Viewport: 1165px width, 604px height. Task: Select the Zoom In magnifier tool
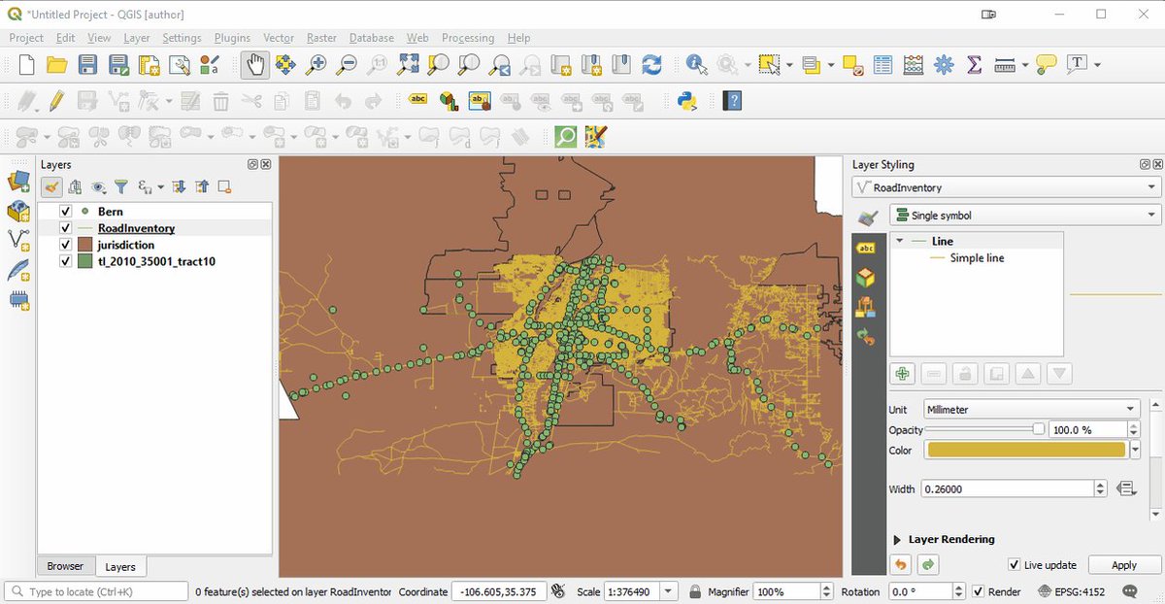point(316,64)
